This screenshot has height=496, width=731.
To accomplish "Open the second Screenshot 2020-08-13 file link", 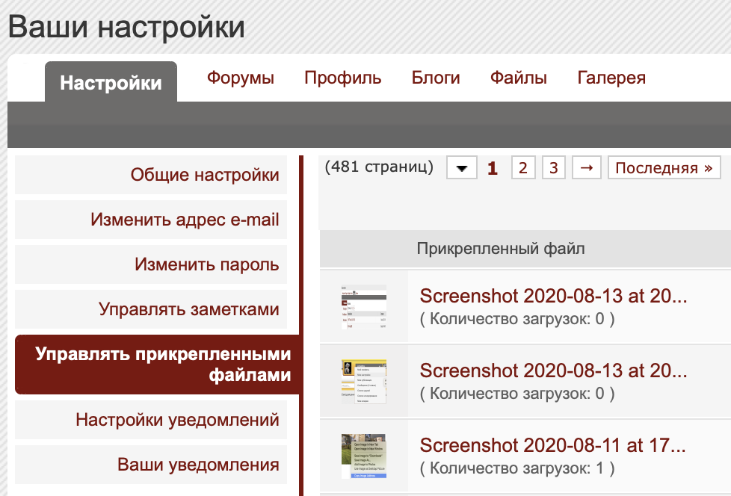I will [x=553, y=371].
